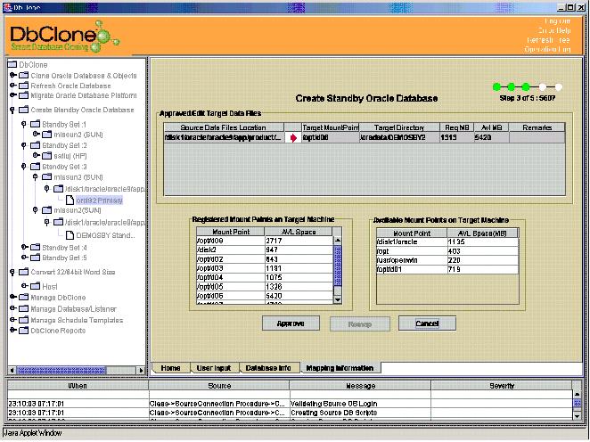
Task: Click the Operation Log link
Action: tap(547, 49)
